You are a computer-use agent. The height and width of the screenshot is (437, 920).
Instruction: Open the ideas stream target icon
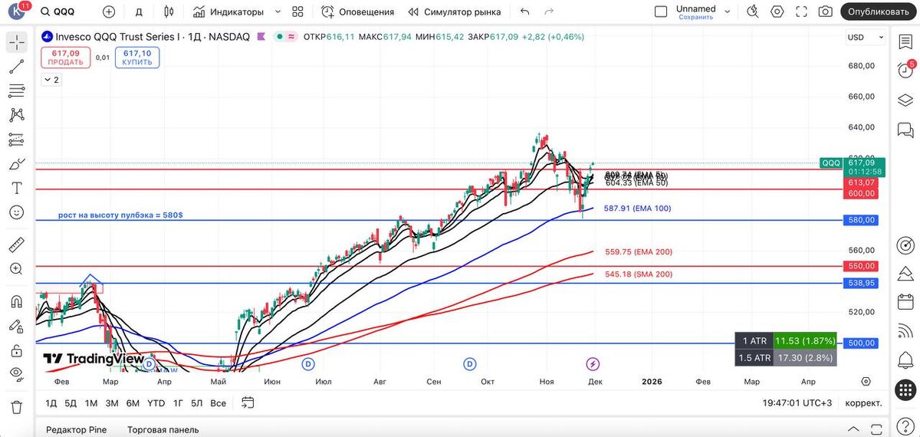[x=905, y=245]
